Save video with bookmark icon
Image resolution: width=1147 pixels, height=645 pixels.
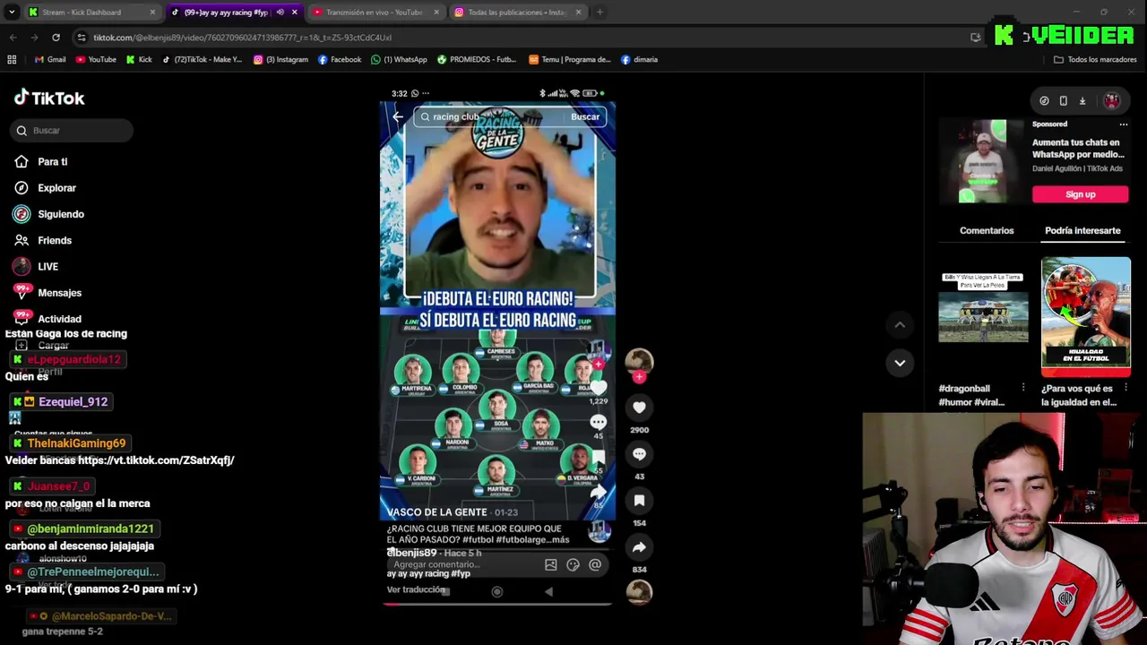point(639,501)
